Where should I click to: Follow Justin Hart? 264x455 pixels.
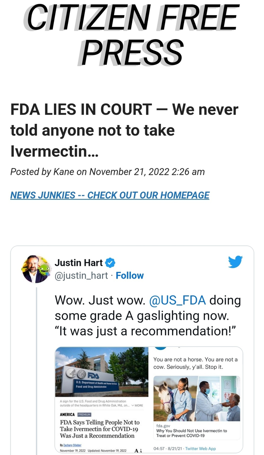pyautogui.click(x=130, y=276)
